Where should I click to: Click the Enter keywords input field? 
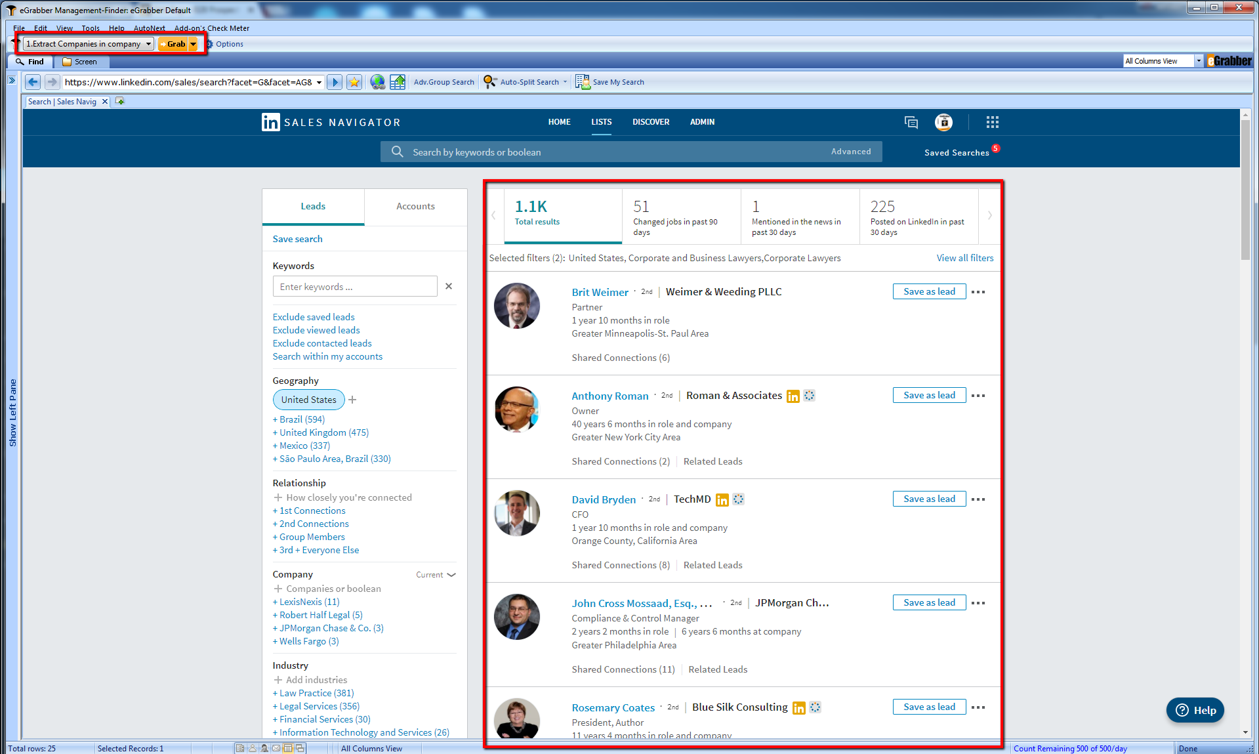(x=355, y=286)
